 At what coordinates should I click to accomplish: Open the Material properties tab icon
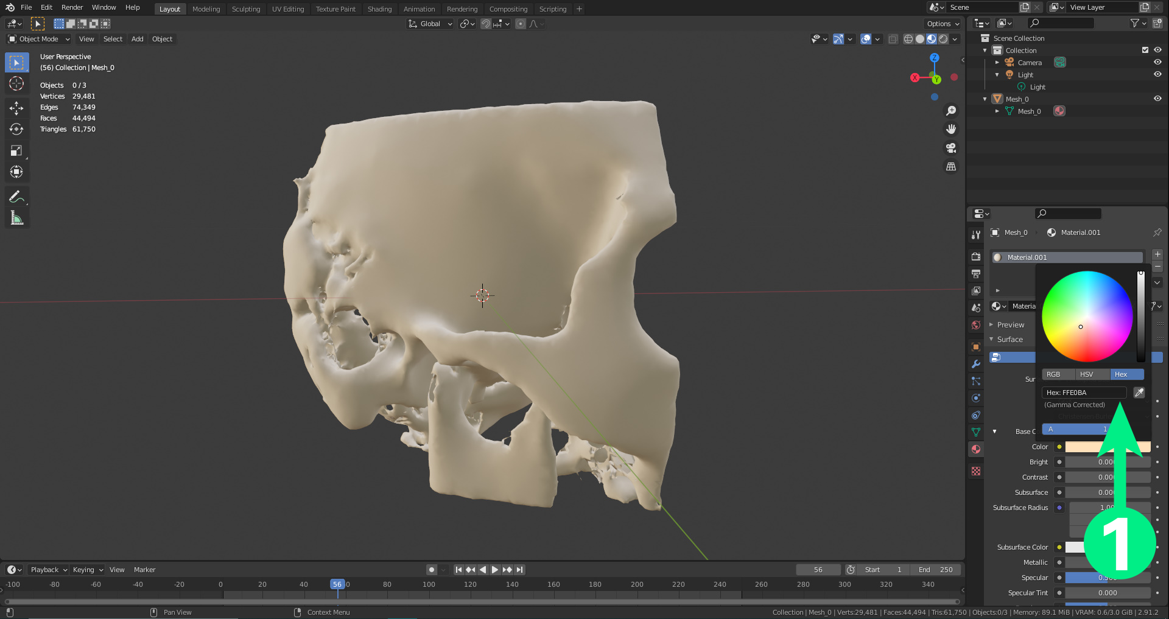pyautogui.click(x=976, y=449)
